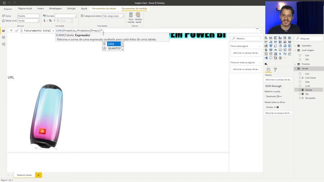Apply percentage format with percent icon
The image size is (324, 182).
(x=50, y=21)
